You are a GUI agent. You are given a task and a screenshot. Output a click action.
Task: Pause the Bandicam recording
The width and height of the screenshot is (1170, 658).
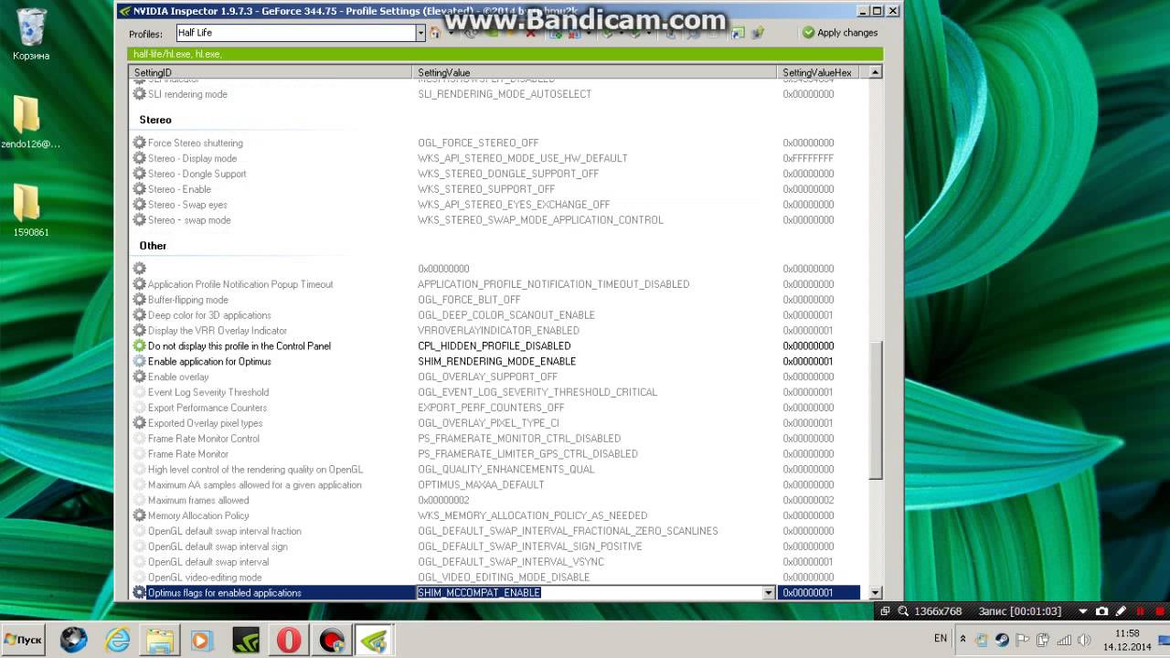(1140, 611)
